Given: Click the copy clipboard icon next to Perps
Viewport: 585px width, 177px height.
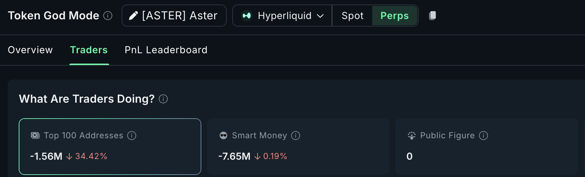Looking at the screenshot, I should tap(433, 16).
